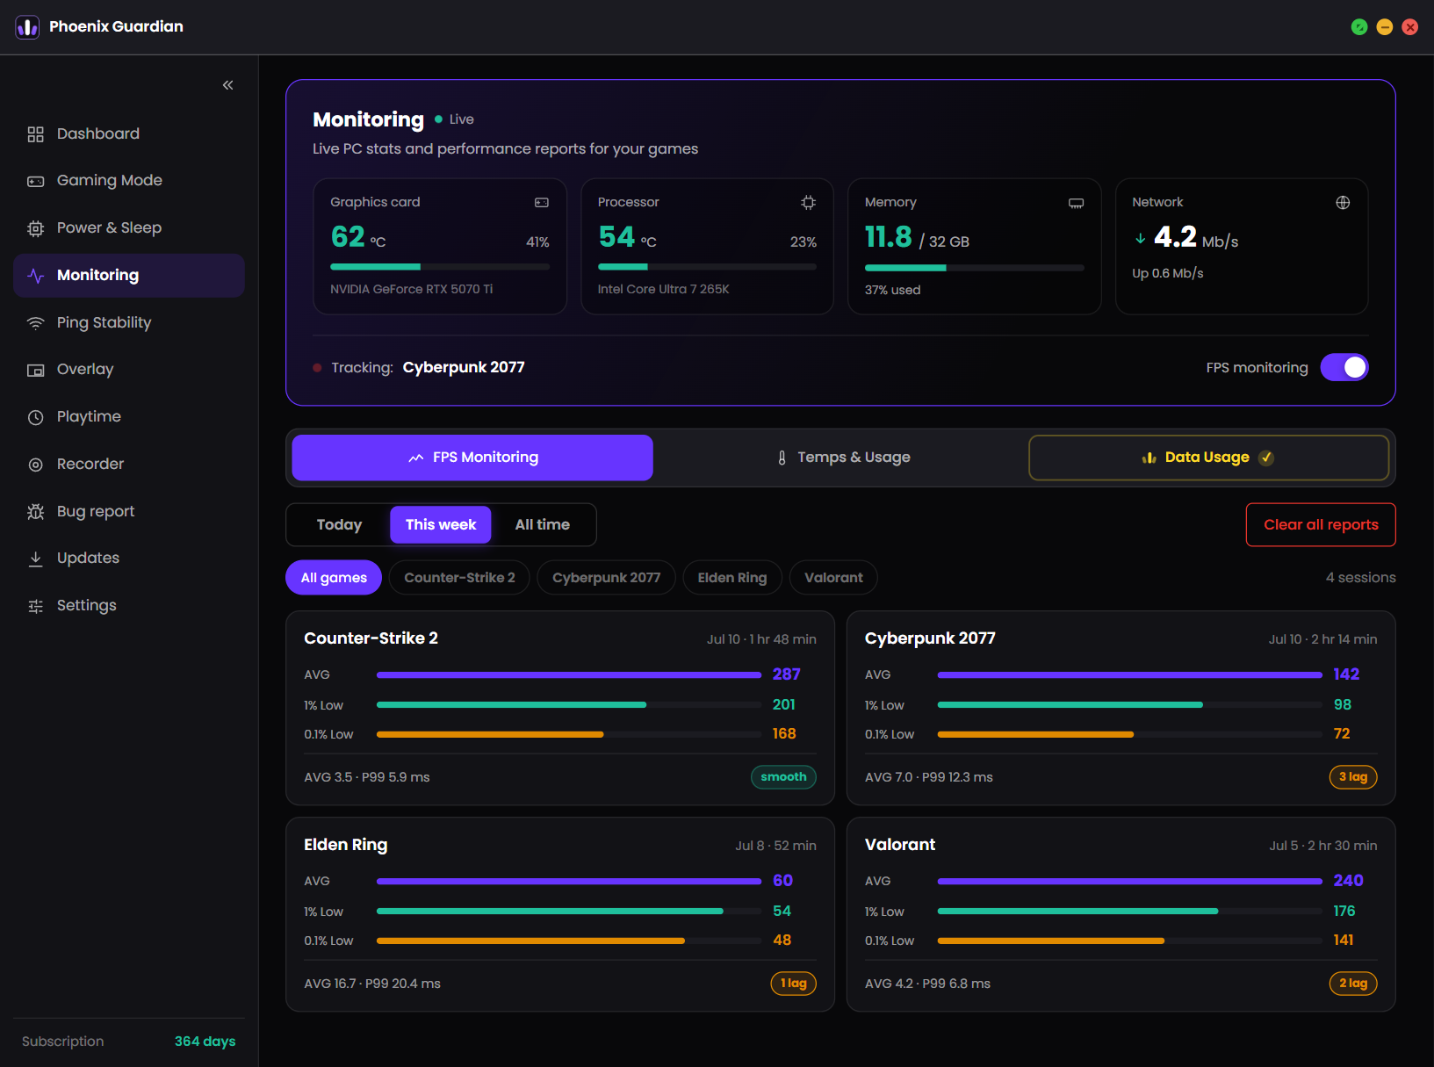Open the Counter-Strike 2 session card title
Viewport: 1434px width, 1067px height.
[371, 638]
